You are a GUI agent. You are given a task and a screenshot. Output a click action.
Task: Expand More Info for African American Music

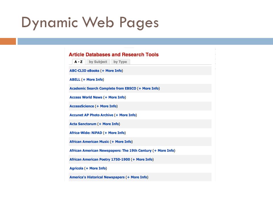(121, 142)
